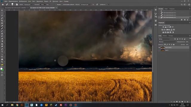
Task: Create new snapshot in History panel
Action: tap(185, 20)
